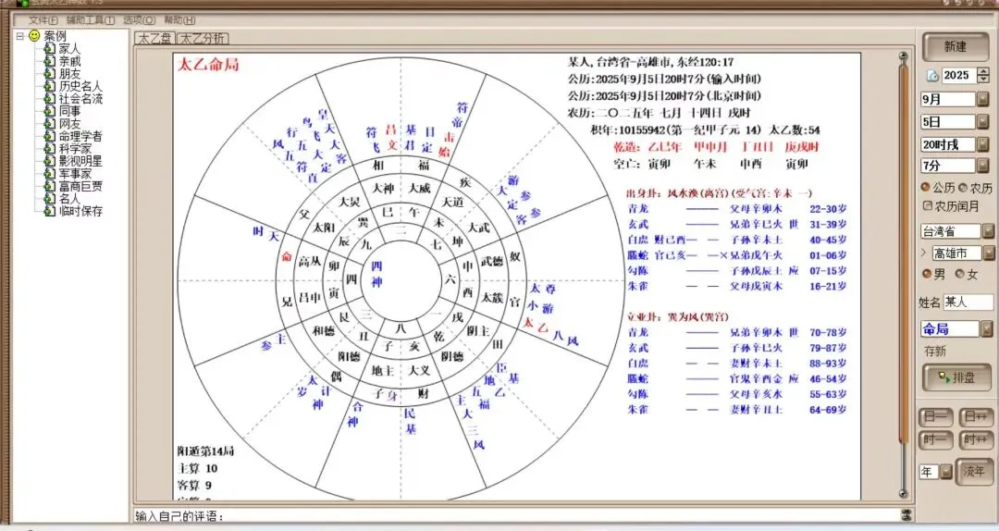Open the 命局 chart type dropdown
Image resolution: width=999 pixels, height=531 pixels.
click(x=987, y=329)
